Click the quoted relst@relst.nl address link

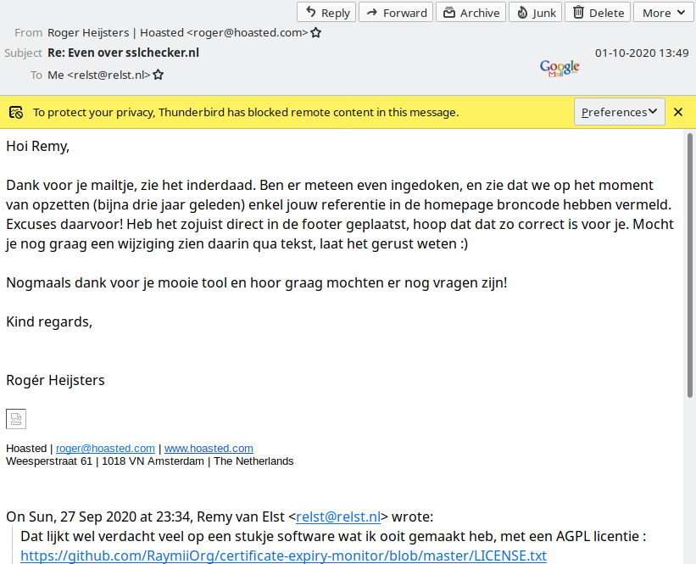337,516
